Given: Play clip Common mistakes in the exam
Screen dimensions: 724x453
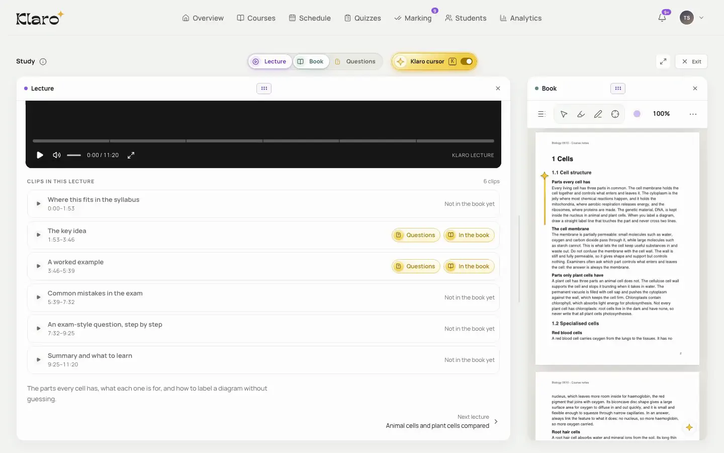Looking at the screenshot, I should [39, 297].
